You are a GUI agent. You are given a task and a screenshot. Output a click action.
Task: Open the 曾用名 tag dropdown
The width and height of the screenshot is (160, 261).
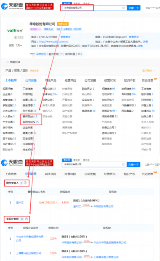tap(36, 29)
